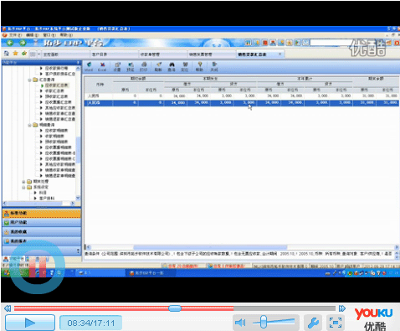
Task: Select 客户资料 in the tree
Action: click(47, 199)
